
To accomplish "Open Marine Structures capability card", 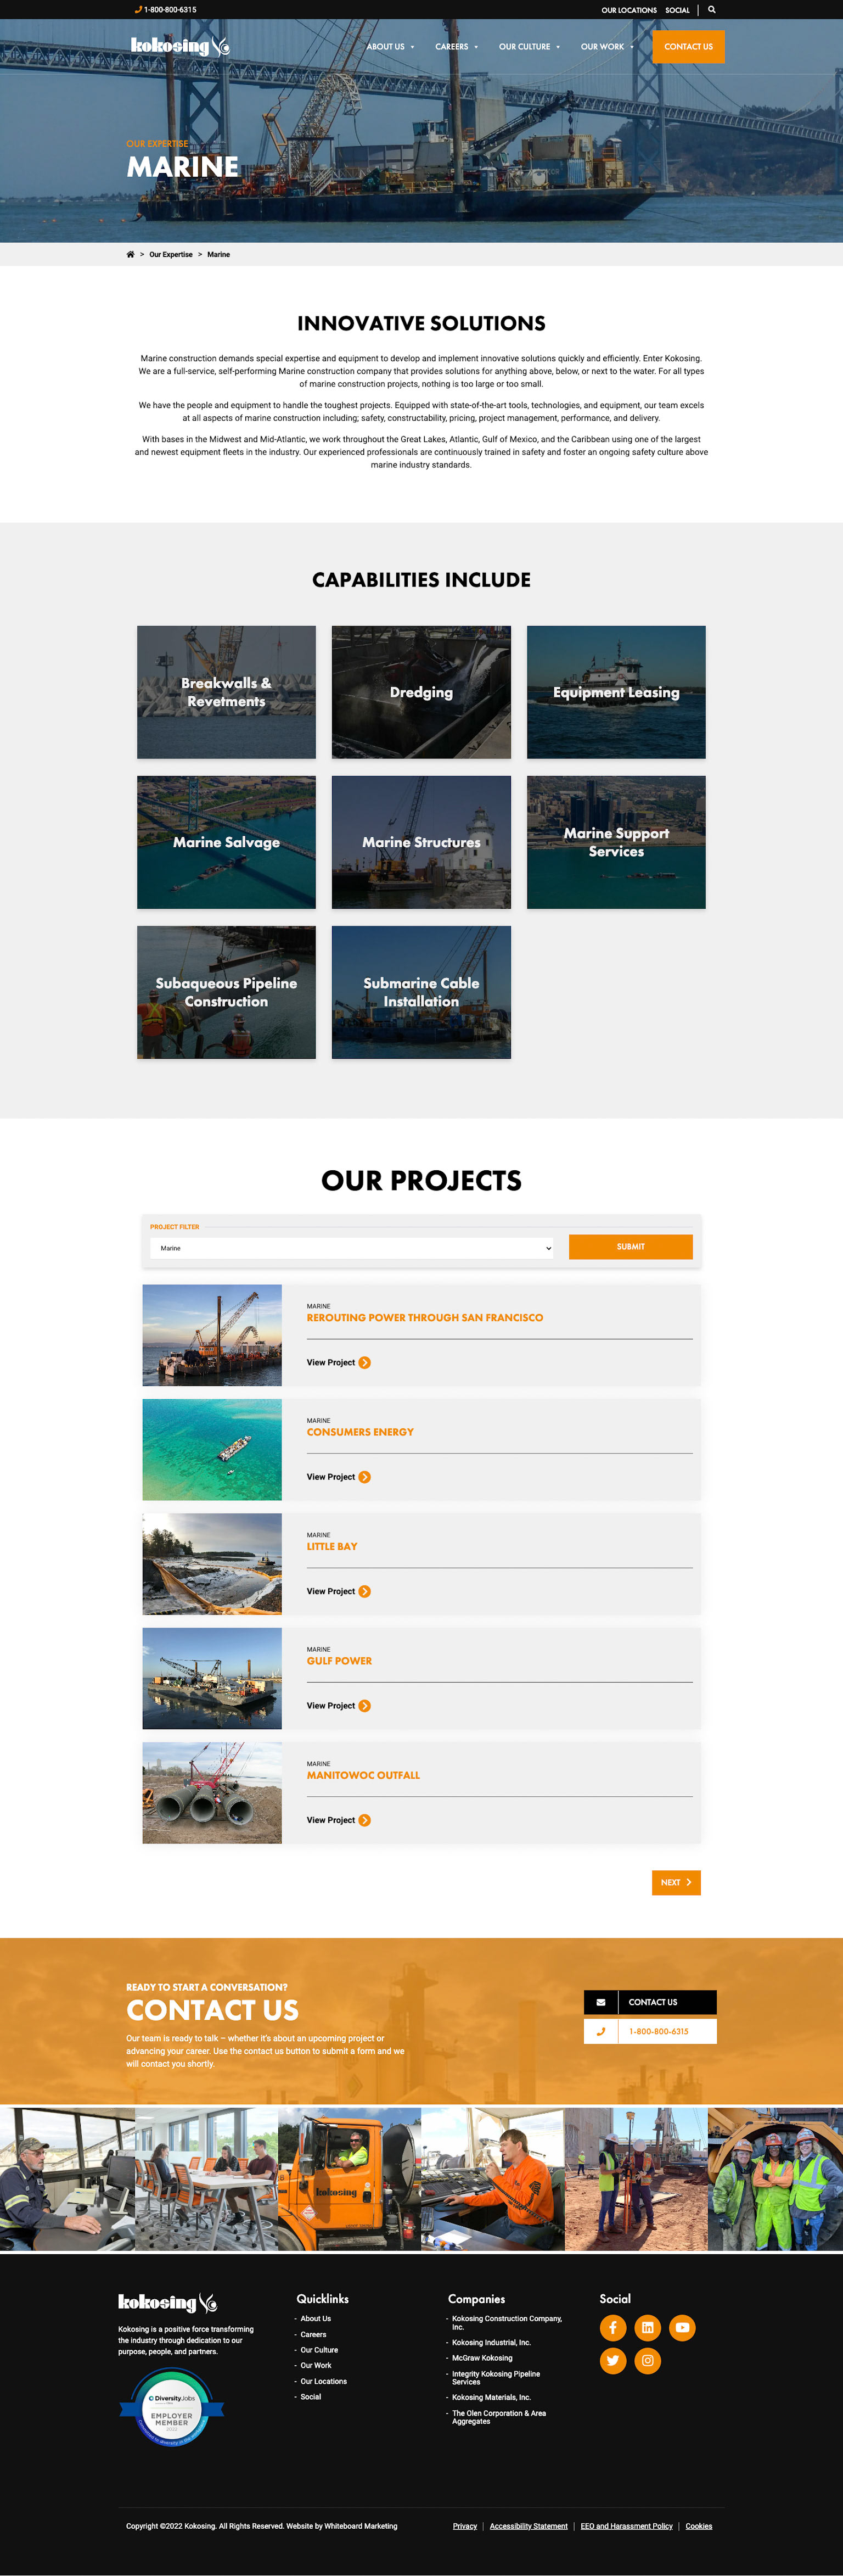I will click(x=421, y=842).
